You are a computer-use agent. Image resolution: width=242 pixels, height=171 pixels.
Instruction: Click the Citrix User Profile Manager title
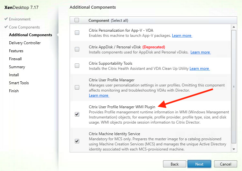pos(112,80)
